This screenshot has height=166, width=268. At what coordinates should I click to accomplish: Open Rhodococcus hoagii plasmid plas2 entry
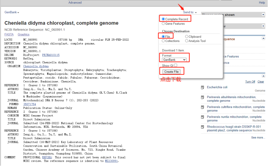pyautogui.click(x=234, y=129)
